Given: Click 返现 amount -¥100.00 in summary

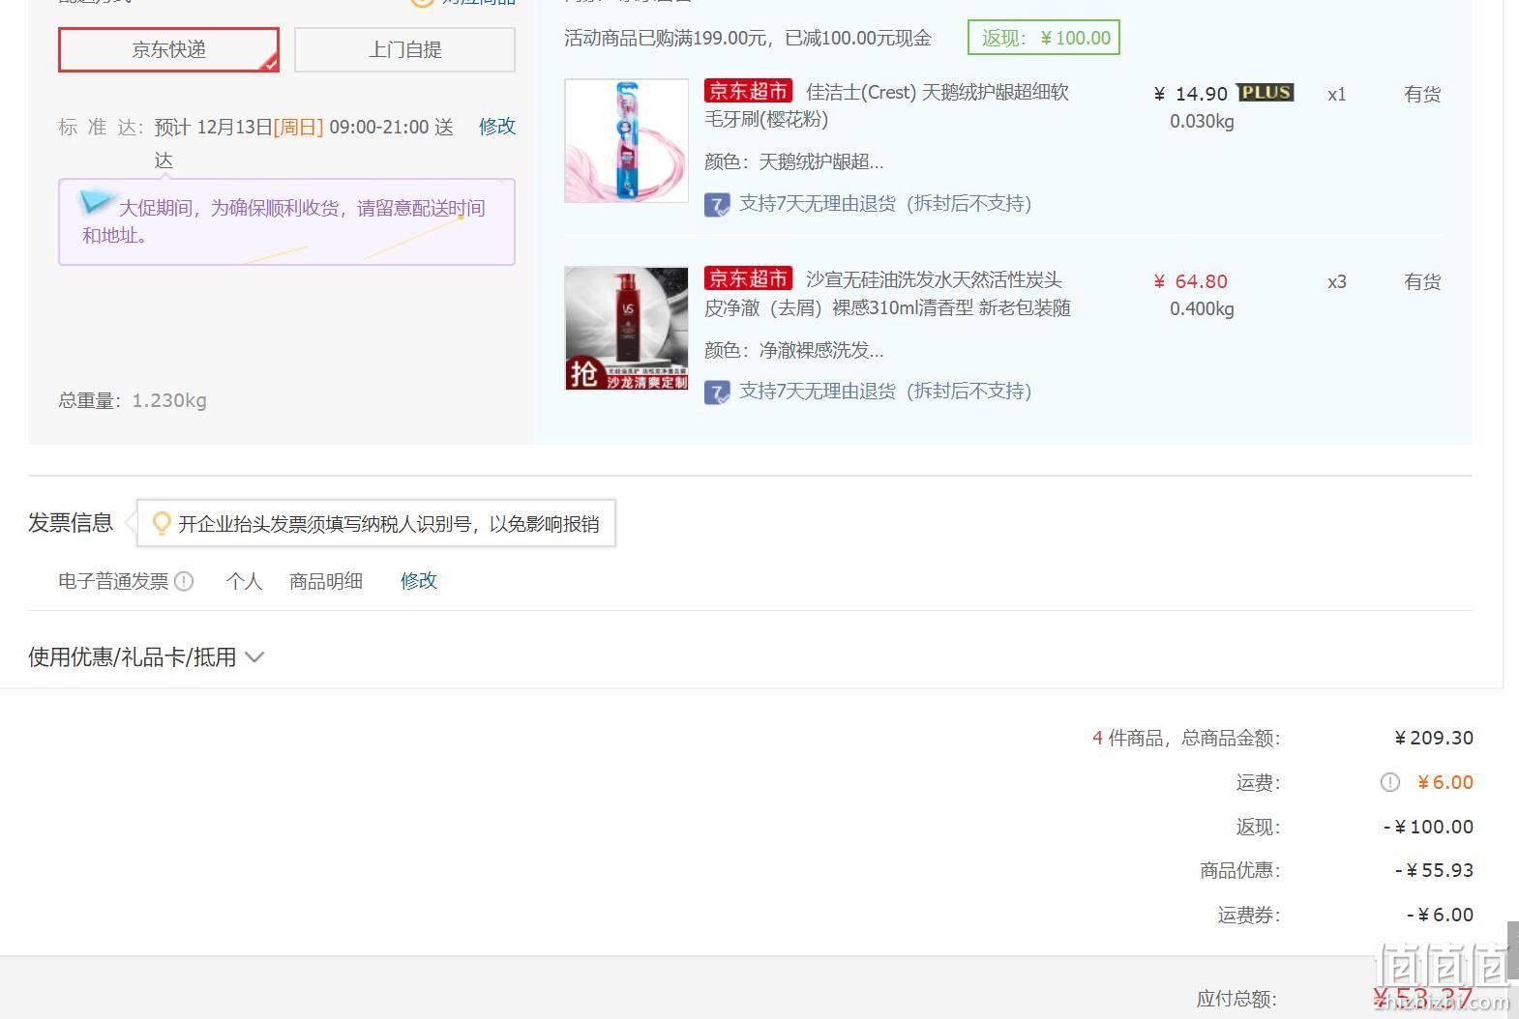Looking at the screenshot, I should click(x=1428, y=827).
